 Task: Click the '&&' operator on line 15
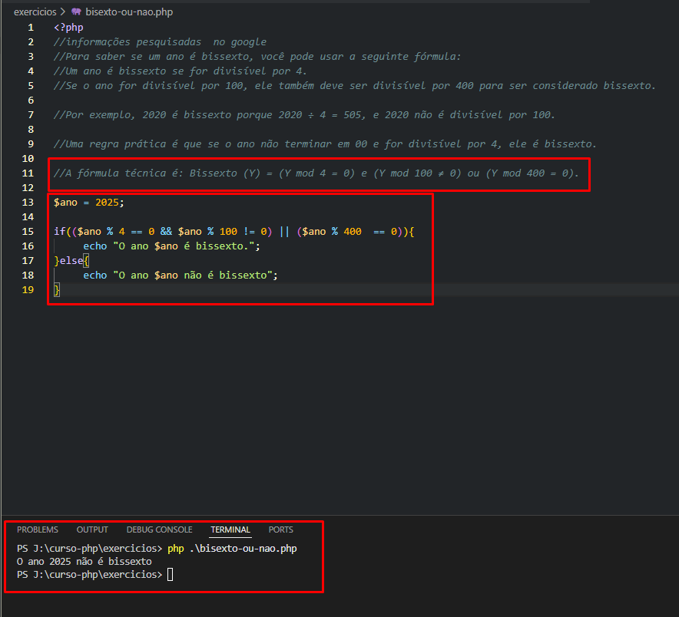[x=166, y=232]
